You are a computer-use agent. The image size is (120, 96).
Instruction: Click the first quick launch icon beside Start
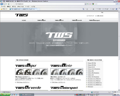[x=12, y=95]
